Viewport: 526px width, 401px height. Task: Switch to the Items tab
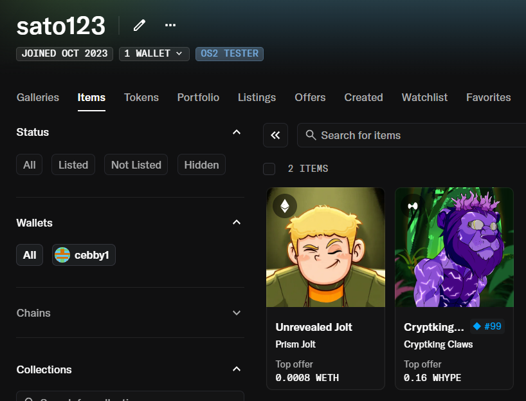coord(91,97)
